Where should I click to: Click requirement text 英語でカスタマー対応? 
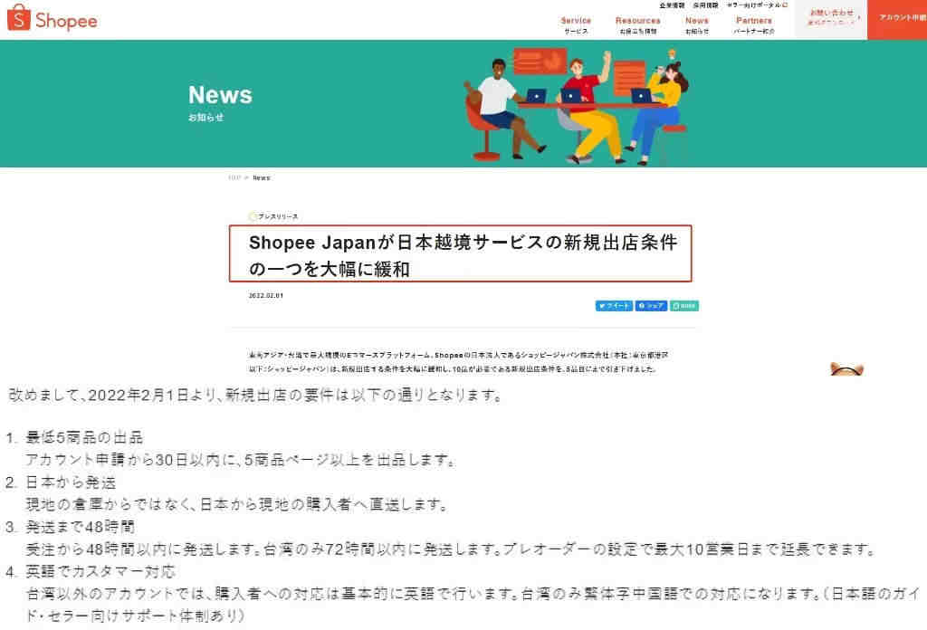click(x=100, y=571)
